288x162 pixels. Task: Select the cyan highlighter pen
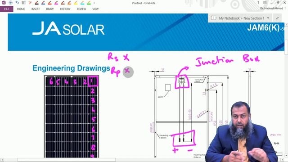point(82,3)
